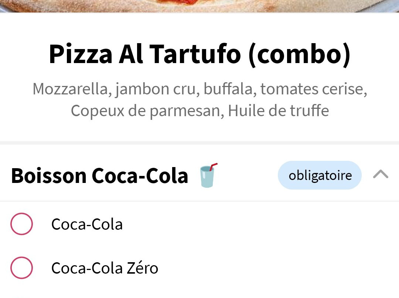This screenshot has height=298, width=399.
Task: Click the "Boisson Coca-Cola" heading text
Action: click(100, 176)
